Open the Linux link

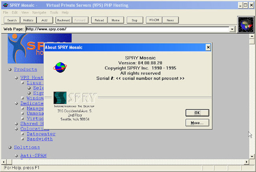pos(35,83)
